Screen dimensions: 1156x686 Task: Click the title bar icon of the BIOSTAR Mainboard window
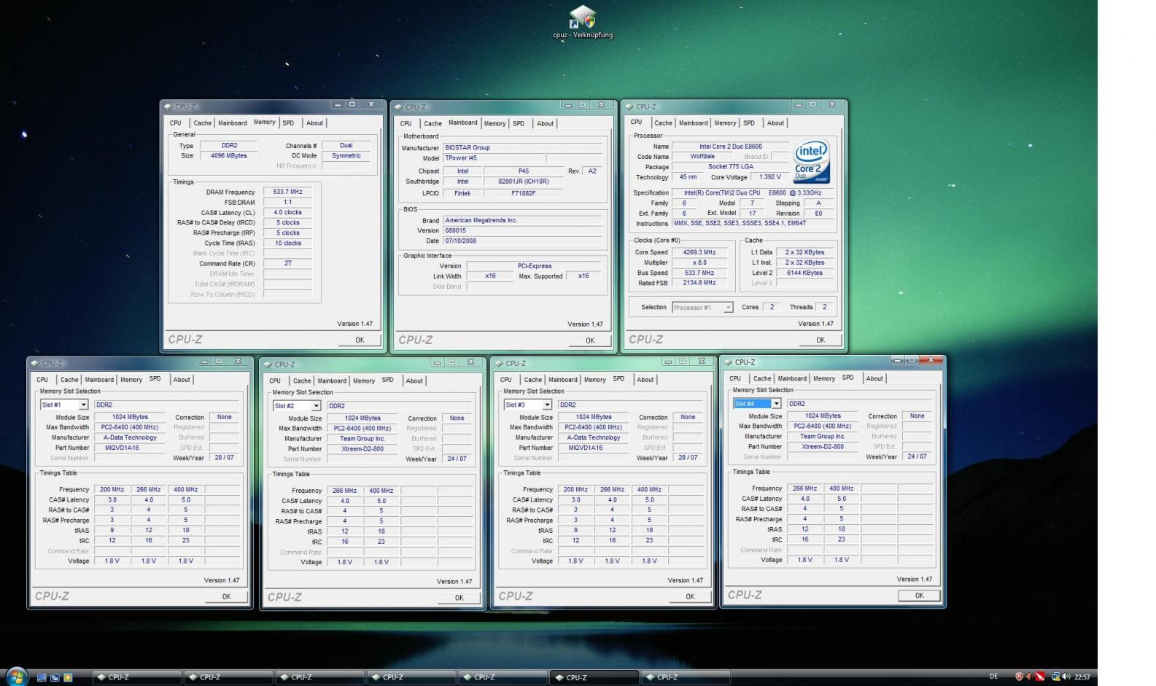[x=398, y=107]
